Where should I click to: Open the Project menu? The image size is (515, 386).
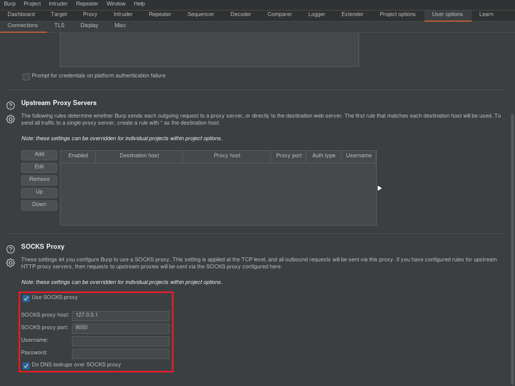pyautogui.click(x=32, y=4)
